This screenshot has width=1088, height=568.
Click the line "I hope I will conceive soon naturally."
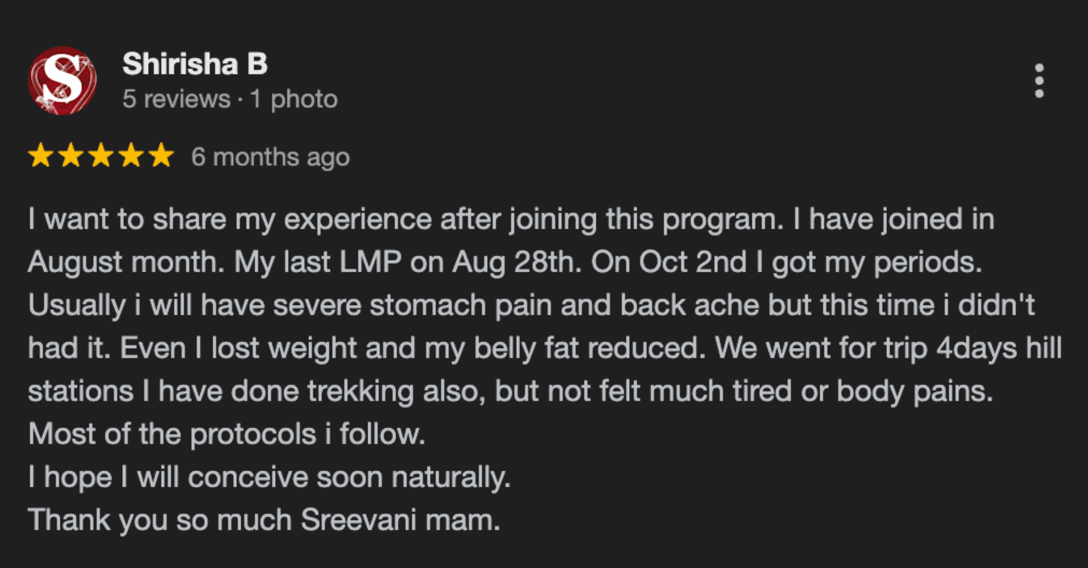(269, 477)
